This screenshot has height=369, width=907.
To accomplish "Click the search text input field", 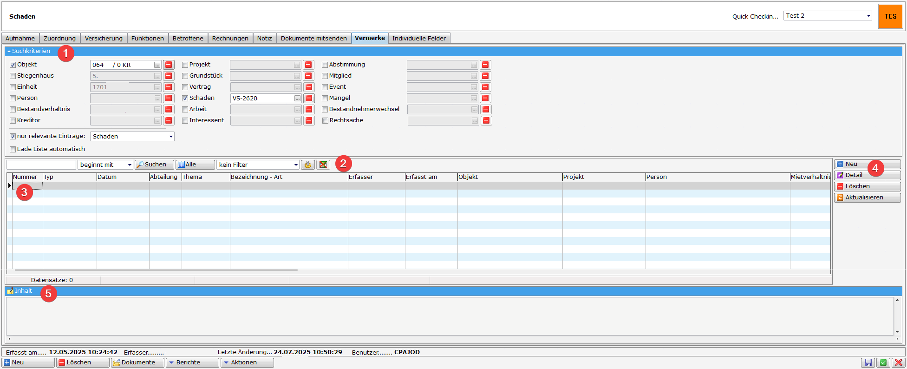I will pyautogui.click(x=41, y=165).
